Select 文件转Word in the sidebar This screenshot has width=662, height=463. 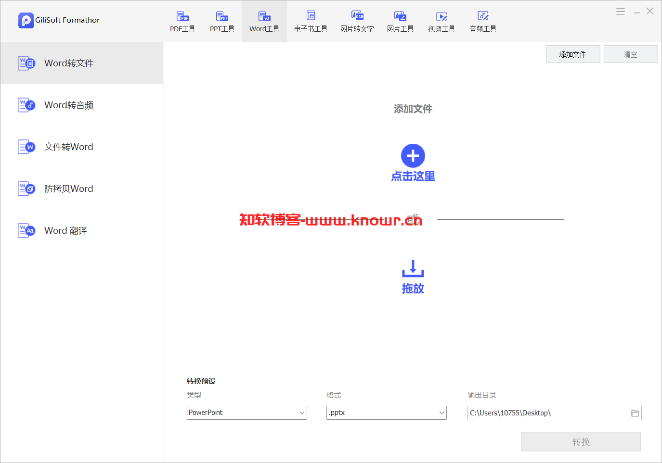click(x=82, y=147)
